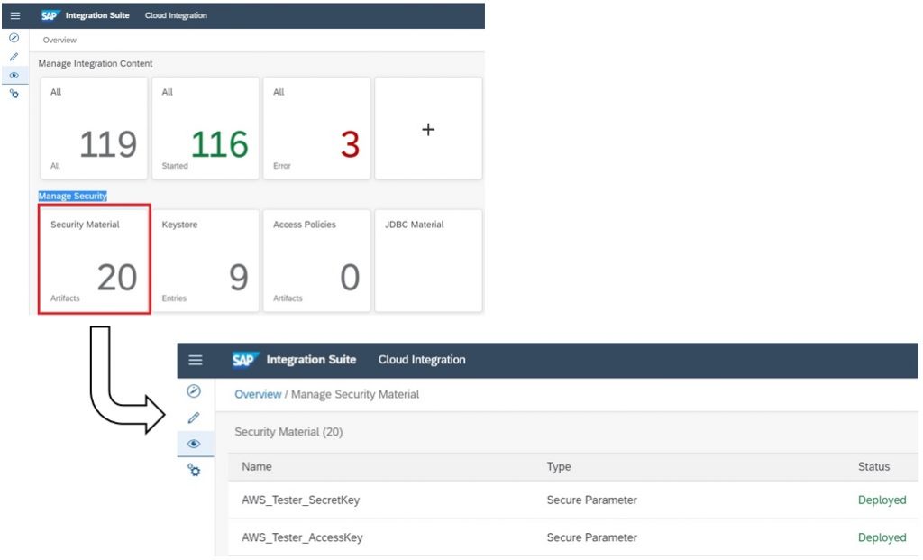The height and width of the screenshot is (560, 923).
Task: Open Settings gear icon in lower sidebar
Action: (x=194, y=470)
